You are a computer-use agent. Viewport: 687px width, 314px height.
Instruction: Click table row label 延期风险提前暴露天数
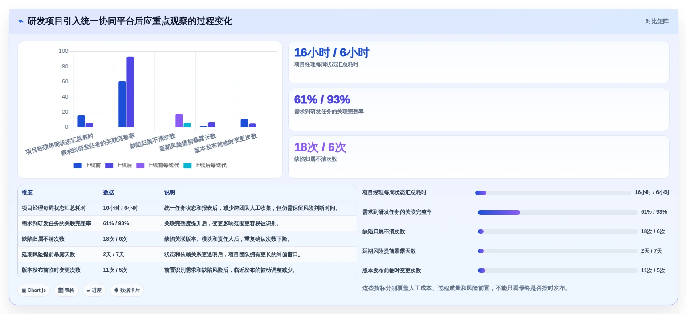49,254
